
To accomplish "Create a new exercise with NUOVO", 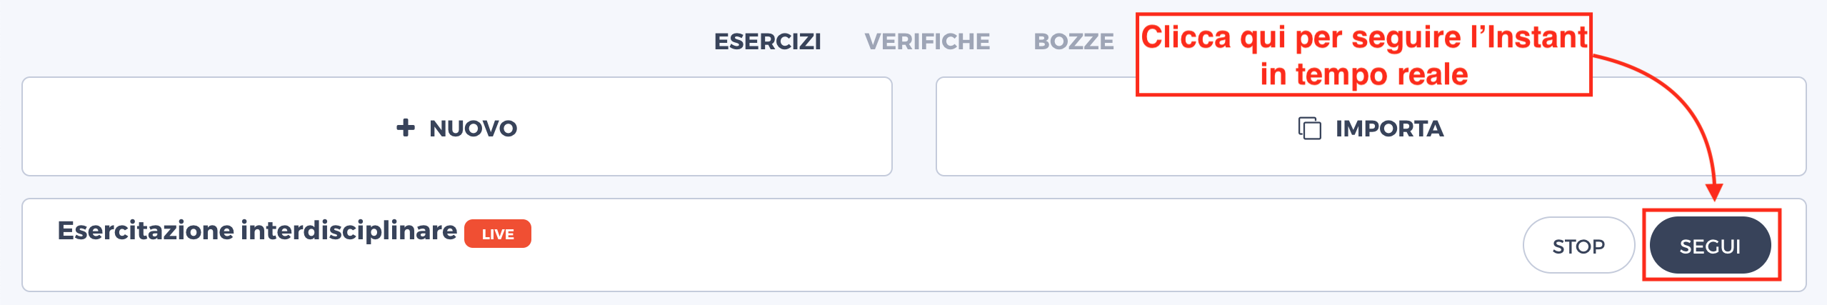I will (x=457, y=126).
